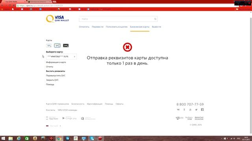Image resolution: width=252 pixels, height=141 pixels.
Task: Open Карта QIWI терминалов footer link
Action: (x=57, y=104)
